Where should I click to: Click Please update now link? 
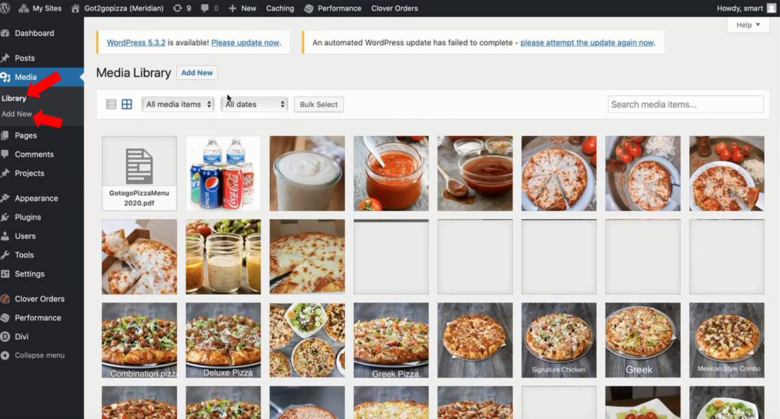(245, 42)
